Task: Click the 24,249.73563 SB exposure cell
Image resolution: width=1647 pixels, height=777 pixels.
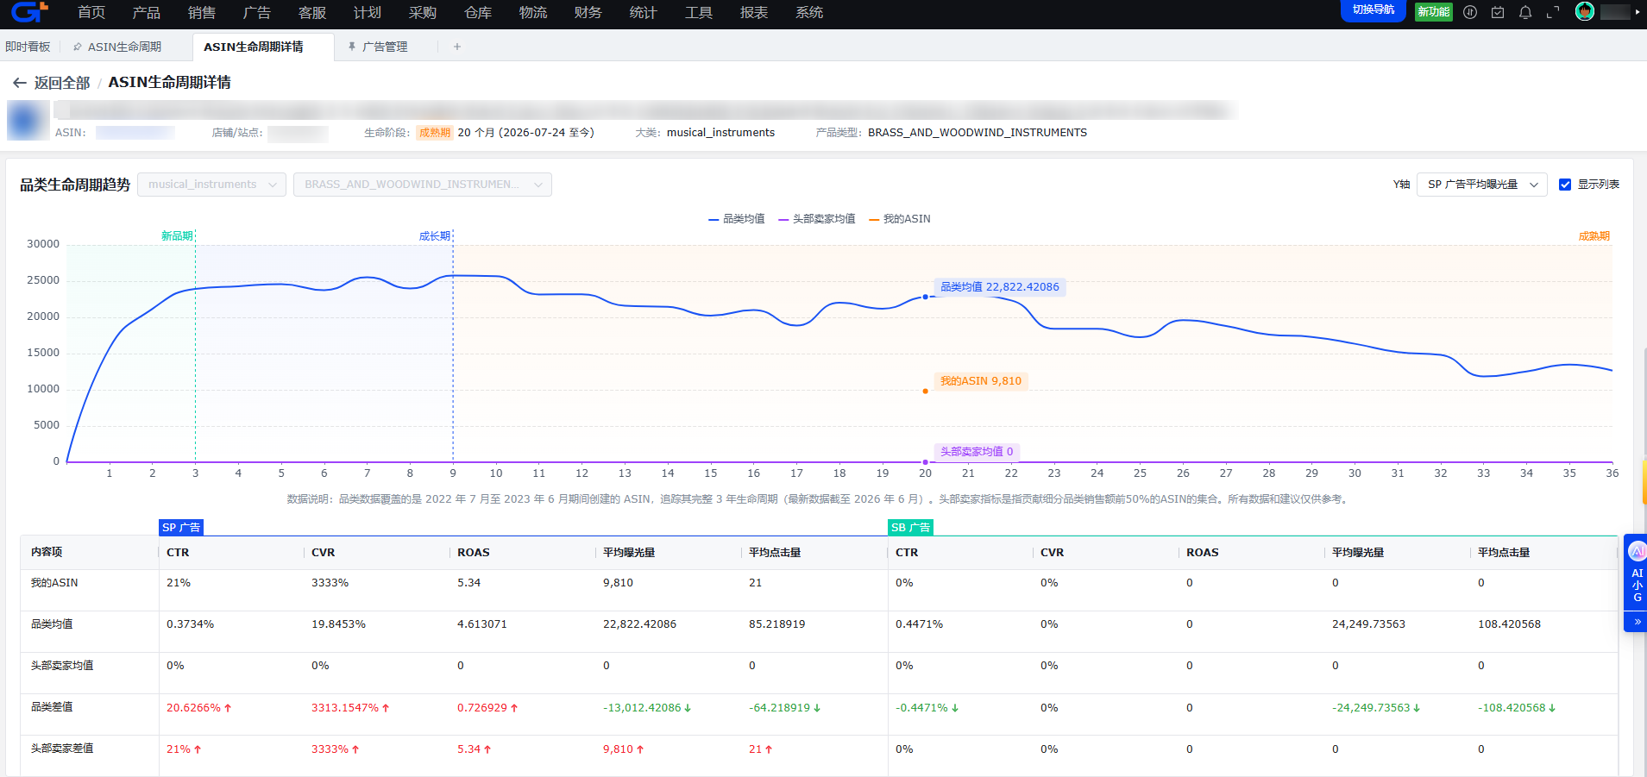Action: [1368, 624]
